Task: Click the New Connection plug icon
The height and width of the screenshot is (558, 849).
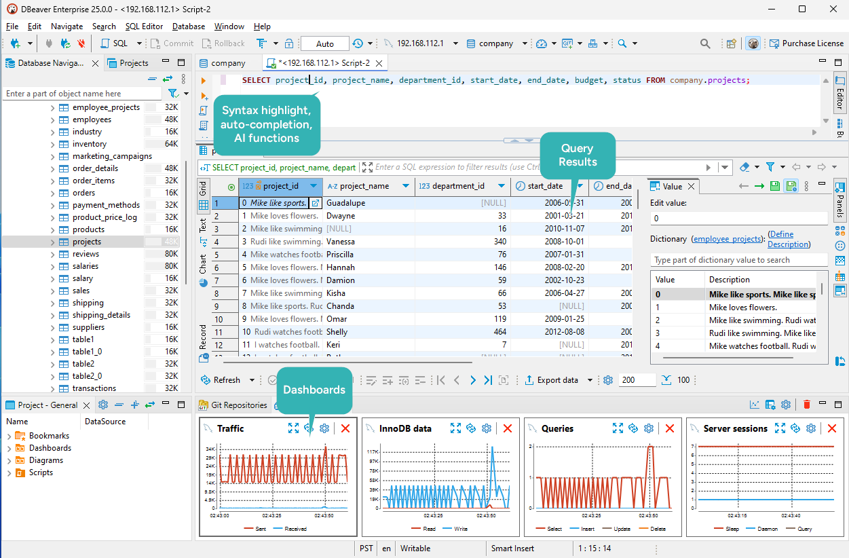Action: 15,43
